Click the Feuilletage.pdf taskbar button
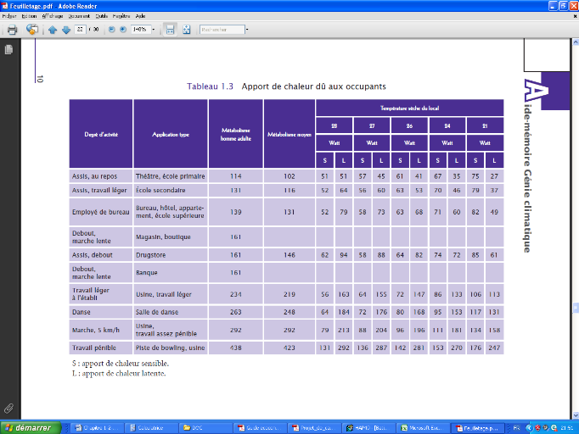The height and width of the screenshot is (434, 579). (x=478, y=428)
